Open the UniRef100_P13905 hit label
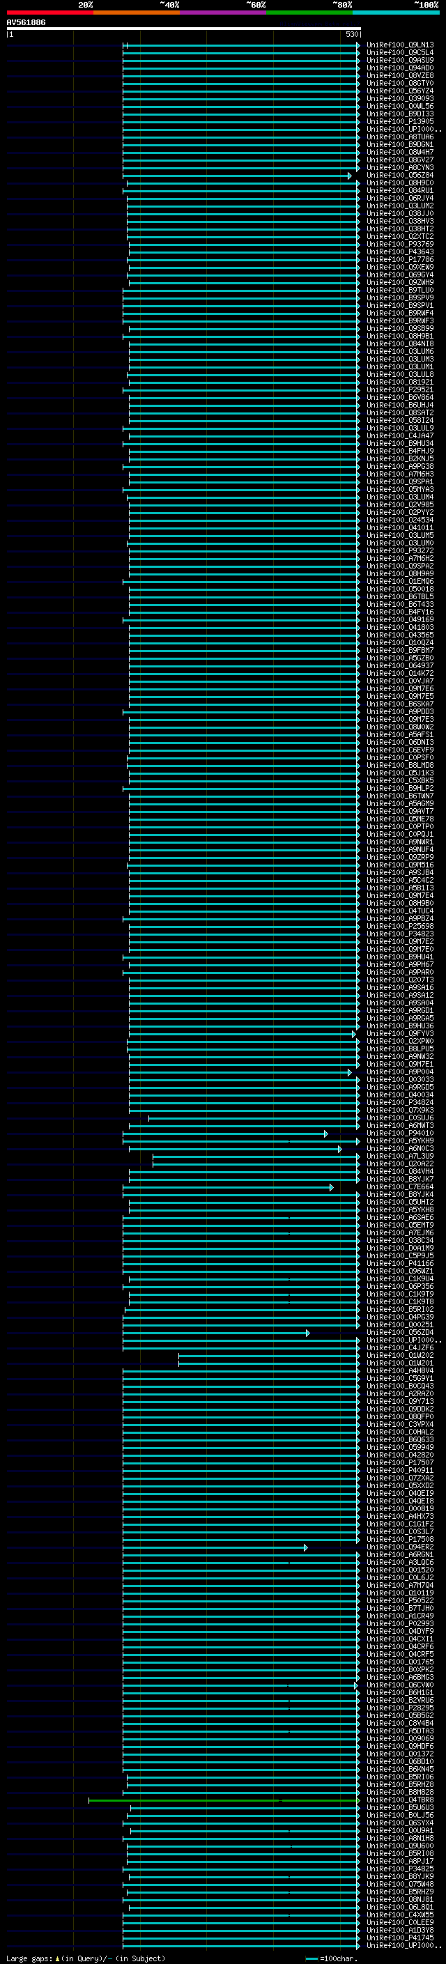 point(400,122)
